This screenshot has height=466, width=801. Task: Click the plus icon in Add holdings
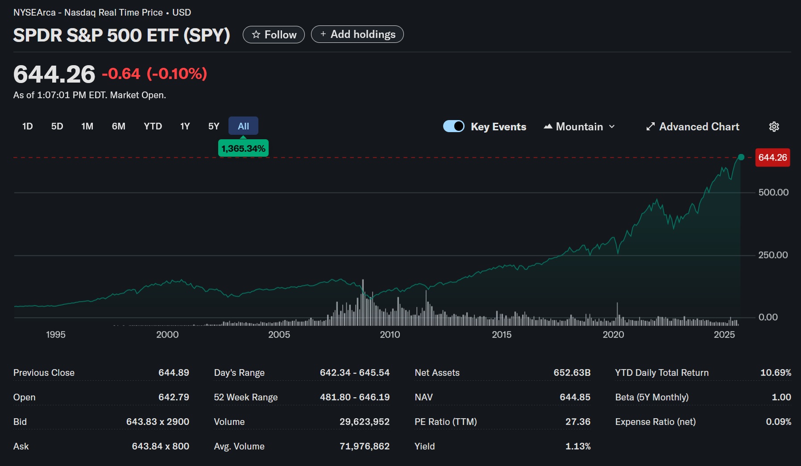pos(323,34)
